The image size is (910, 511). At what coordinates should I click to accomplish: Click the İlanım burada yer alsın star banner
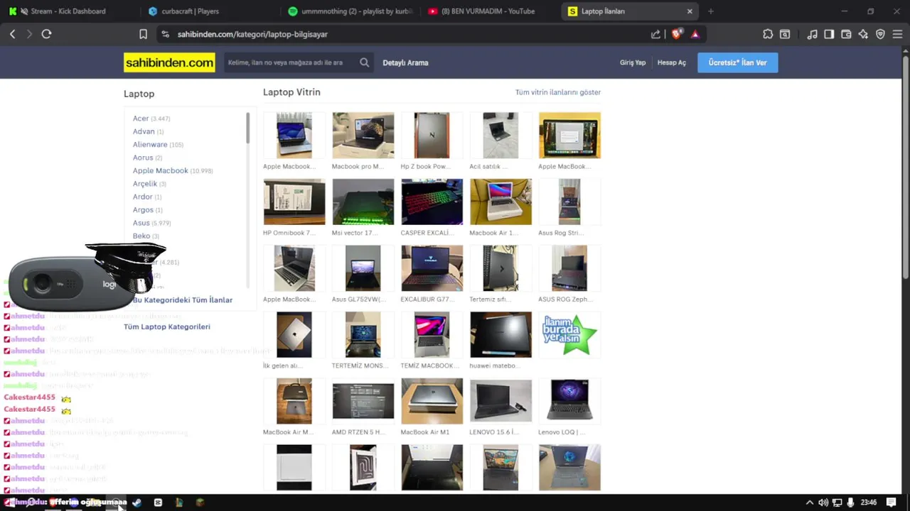[569, 334]
